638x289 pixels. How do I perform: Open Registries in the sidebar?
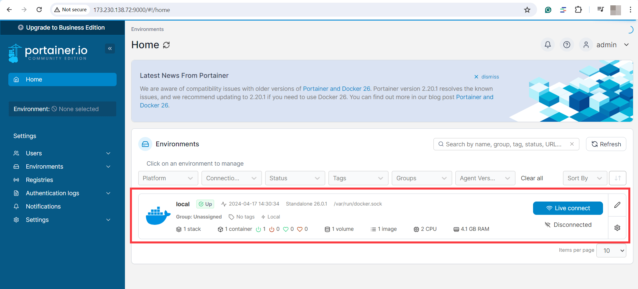pyautogui.click(x=39, y=180)
